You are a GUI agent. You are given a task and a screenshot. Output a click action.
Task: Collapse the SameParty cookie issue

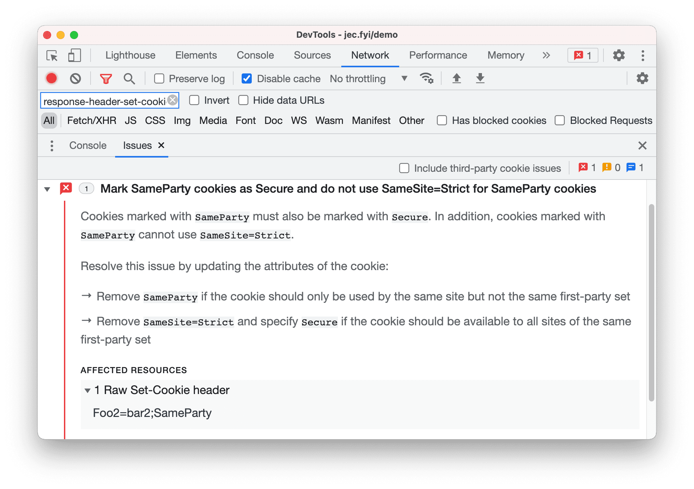47,188
